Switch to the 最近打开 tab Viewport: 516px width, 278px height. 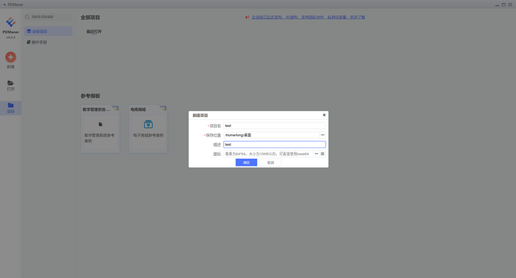coord(94,32)
